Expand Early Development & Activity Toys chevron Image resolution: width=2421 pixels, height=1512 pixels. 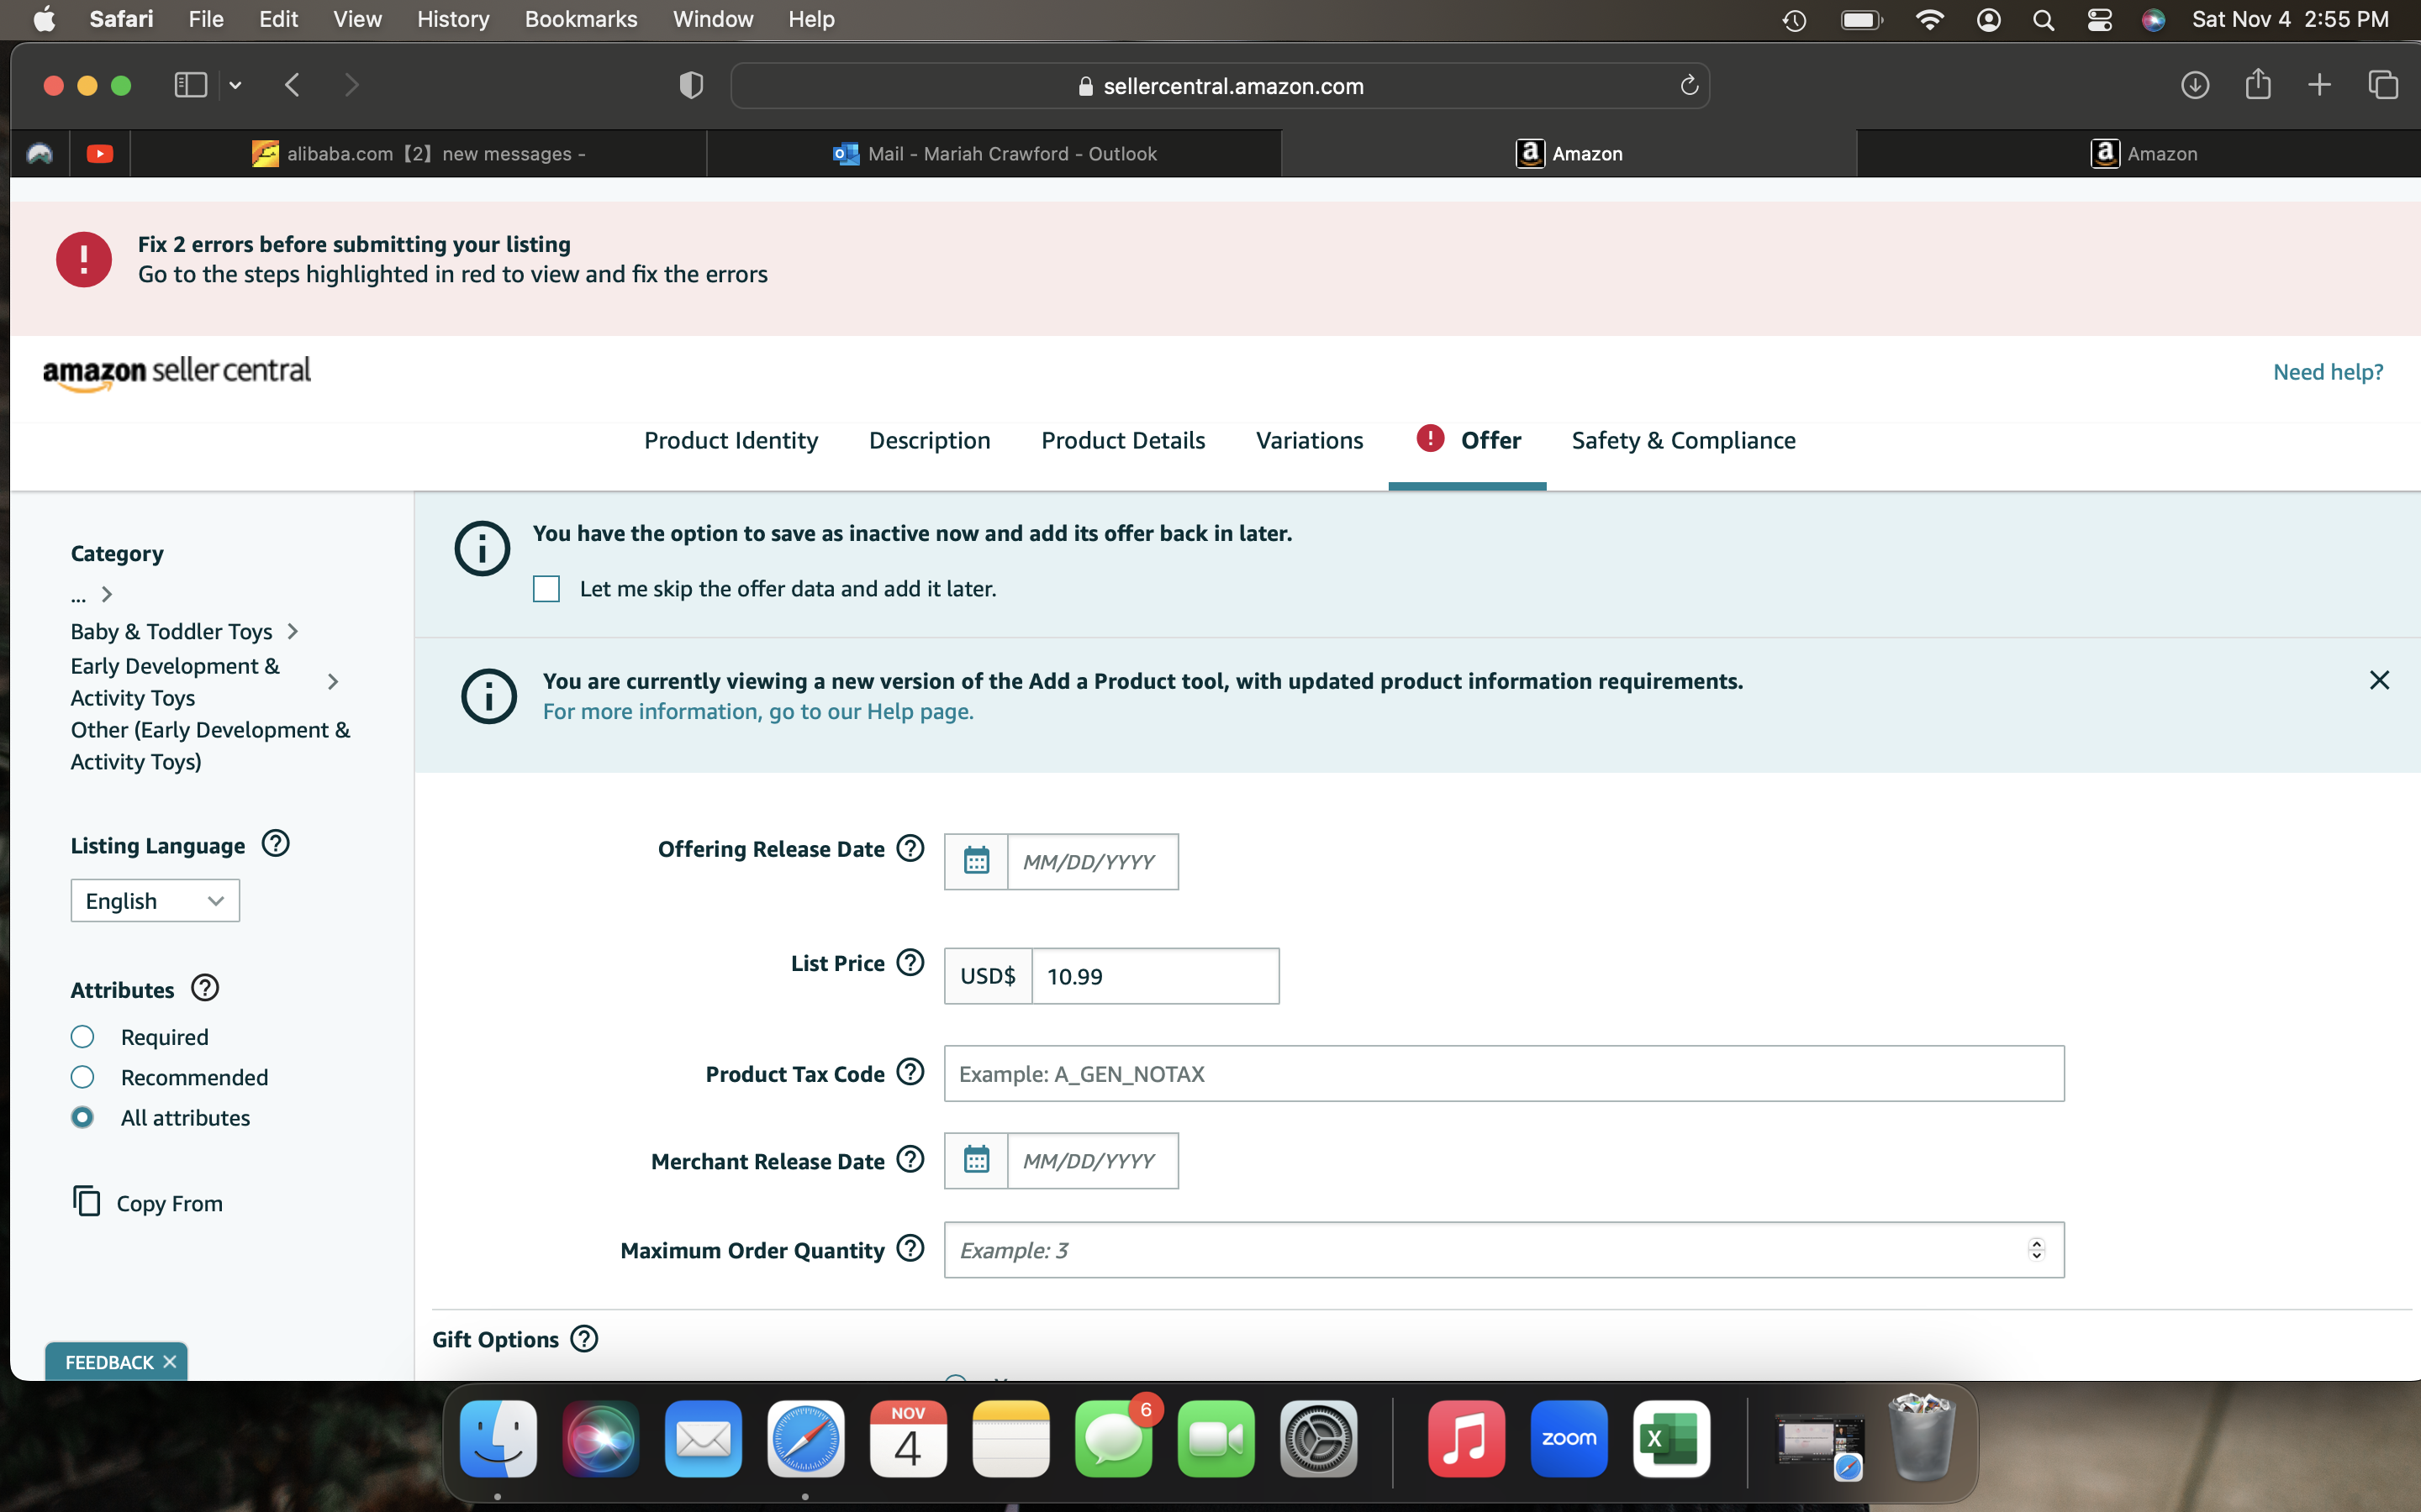click(333, 681)
